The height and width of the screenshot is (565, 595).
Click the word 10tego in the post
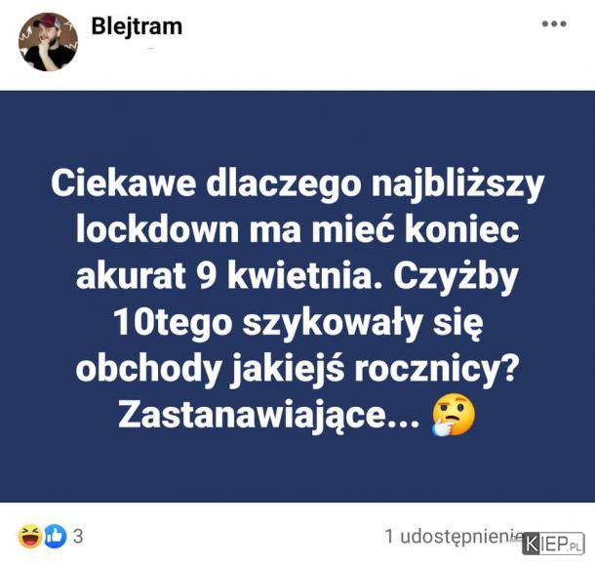click(173, 324)
